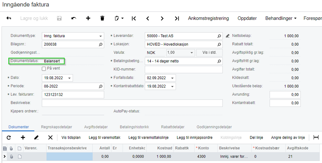Click Legg til varemottak button
The image size is (322, 163).
(105, 137)
